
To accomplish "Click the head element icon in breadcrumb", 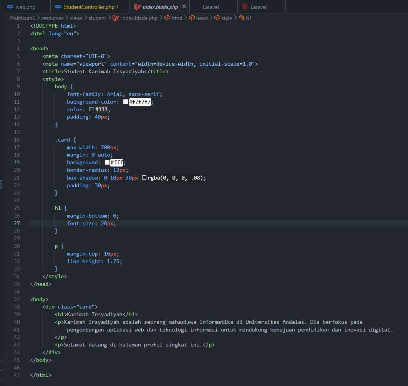I will click(x=192, y=18).
